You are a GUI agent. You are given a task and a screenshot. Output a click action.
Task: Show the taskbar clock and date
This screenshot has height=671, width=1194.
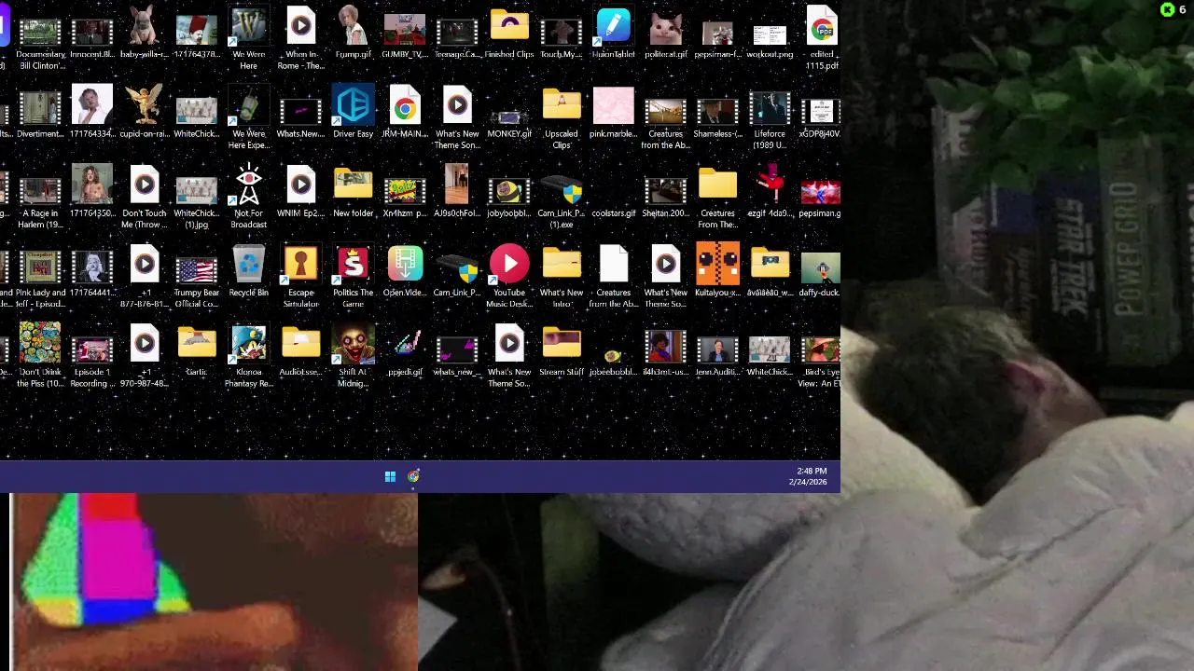pyautogui.click(x=808, y=477)
